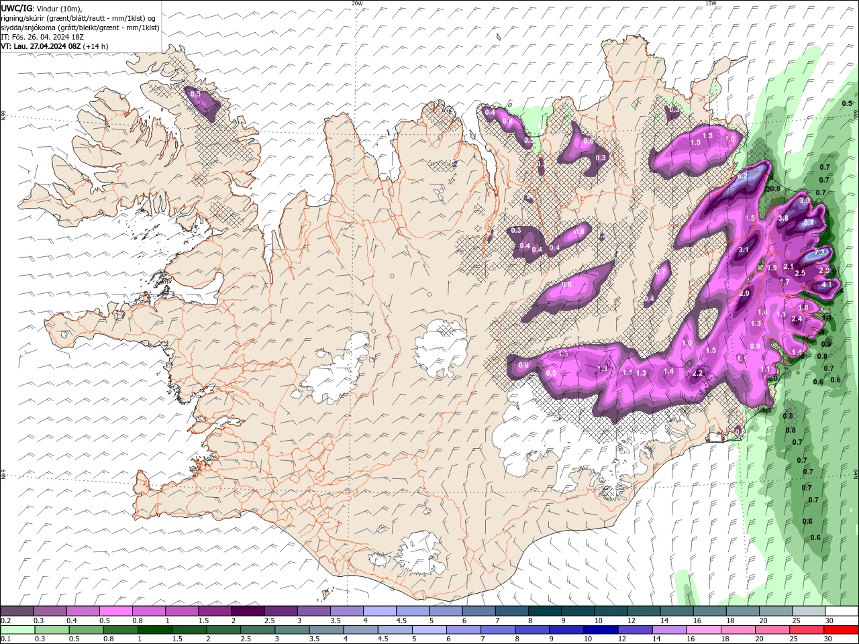Click the 'IT: Fös. 26. 04. 2024 18Z' line
The height and width of the screenshot is (644, 859).
pos(42,36)
